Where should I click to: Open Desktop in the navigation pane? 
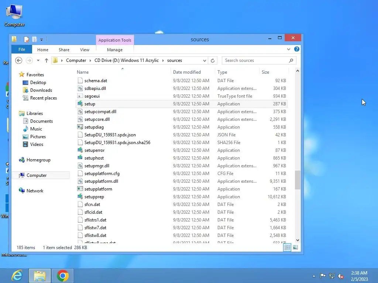tap(38, 82)
